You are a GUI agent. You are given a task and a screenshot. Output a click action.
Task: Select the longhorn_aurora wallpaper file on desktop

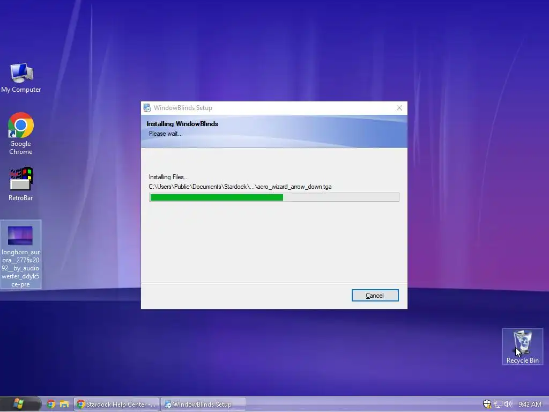21,254
